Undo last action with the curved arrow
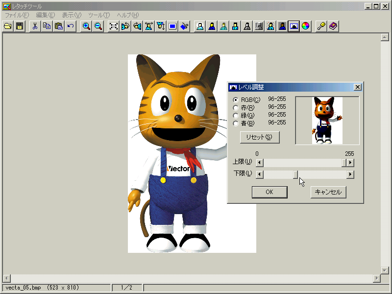This screenshot has width=392, height=294. pos(71,26)
